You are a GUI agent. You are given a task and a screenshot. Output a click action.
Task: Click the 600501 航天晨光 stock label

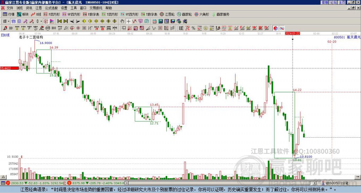coord(347,37)
